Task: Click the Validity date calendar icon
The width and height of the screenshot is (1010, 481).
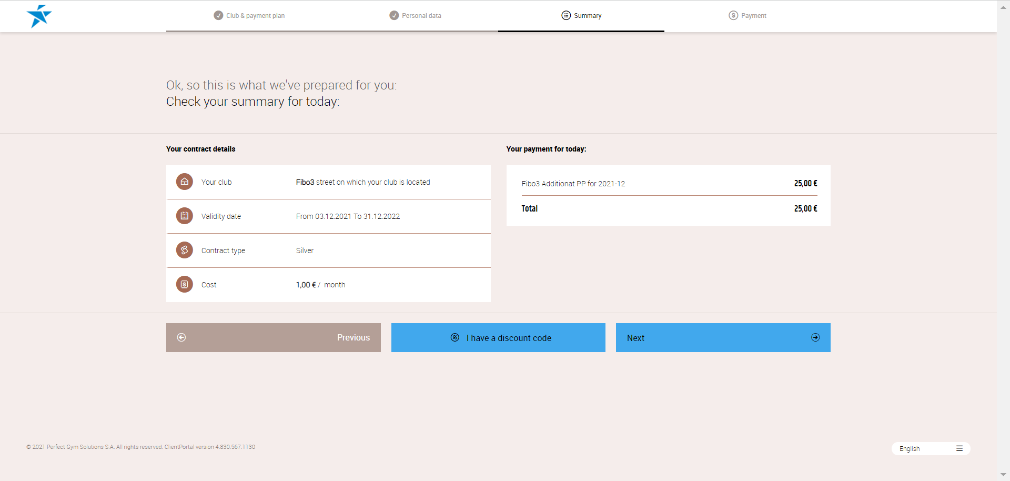Action: (184, 216)
